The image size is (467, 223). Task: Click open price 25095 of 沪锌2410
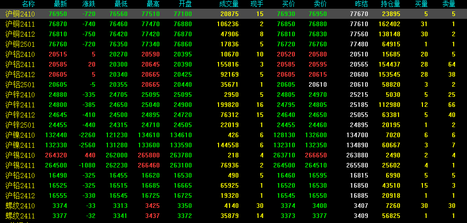(x=183, y=95)
